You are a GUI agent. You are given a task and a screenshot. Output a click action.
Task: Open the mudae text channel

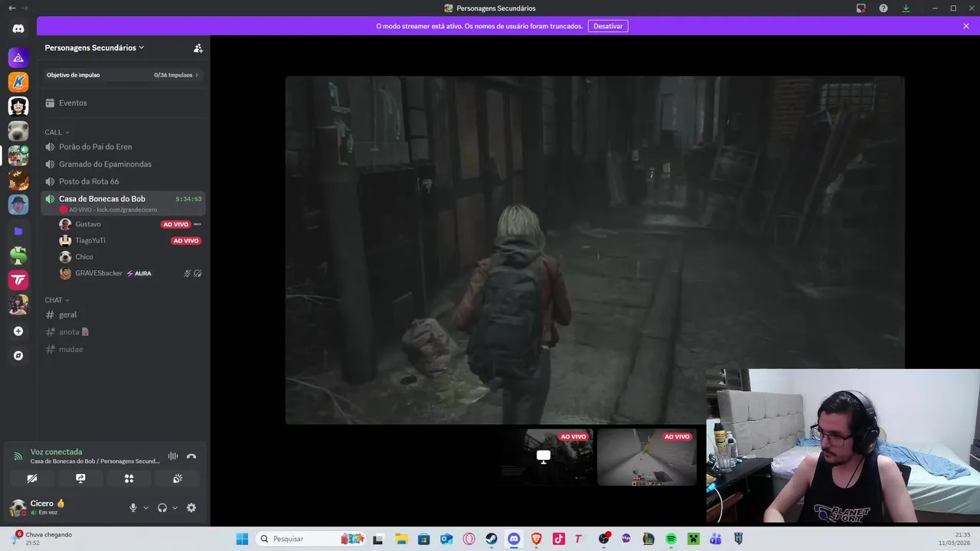[122, 349]
